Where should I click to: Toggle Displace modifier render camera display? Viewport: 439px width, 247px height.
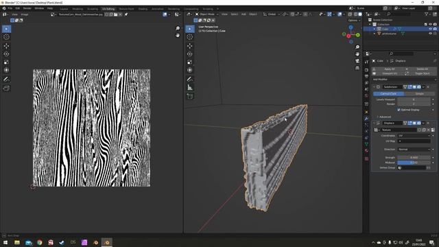click(x=419, y=123)
